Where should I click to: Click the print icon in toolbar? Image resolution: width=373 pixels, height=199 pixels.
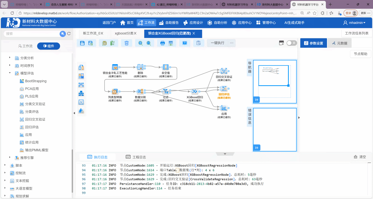(x=163, y=43)
